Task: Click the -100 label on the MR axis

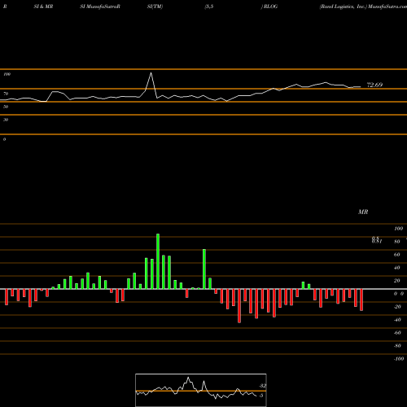Action: point(399,359)
